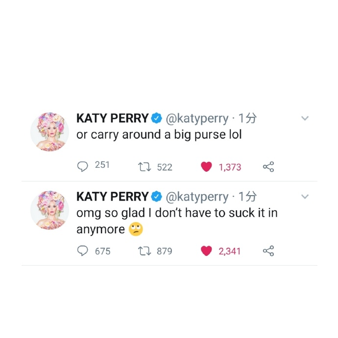Toggle the heart on the 2,341-likes tweet
Image resolution: width=338 pixels, height=338 pixels.
tap(206, 251)
